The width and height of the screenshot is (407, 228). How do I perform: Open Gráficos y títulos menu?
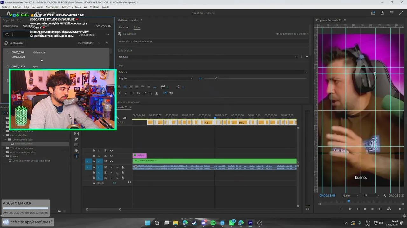click(x=72, y=7)
